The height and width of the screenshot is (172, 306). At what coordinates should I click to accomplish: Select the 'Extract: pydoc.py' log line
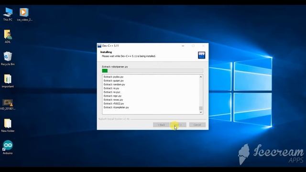(x=114, y=77)
